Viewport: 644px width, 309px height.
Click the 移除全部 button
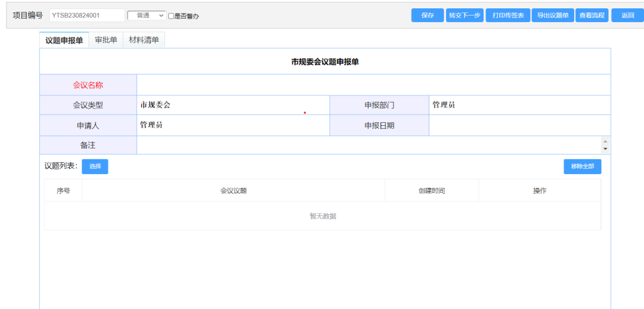(582, 166)
